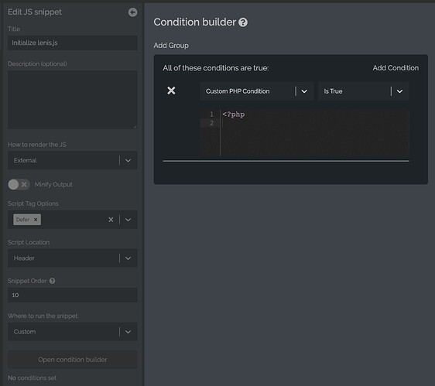Viewport: 435px width, 386px height.
Task: Click the Snippet Order field showing 10
Action: click(73, 295)
